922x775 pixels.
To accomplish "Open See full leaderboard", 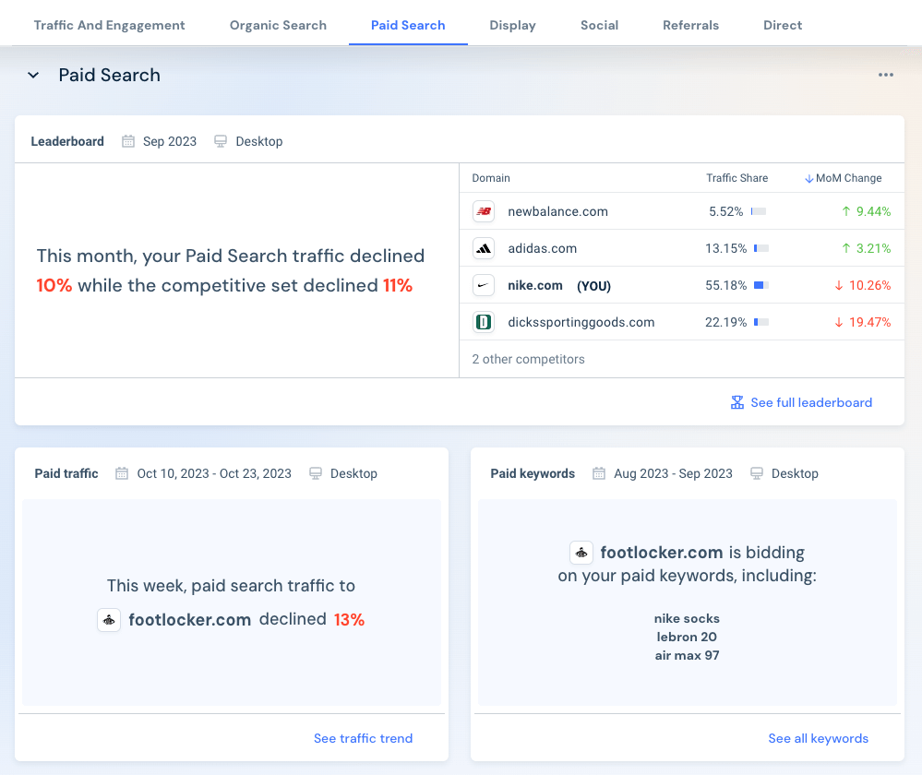I will click(x=811, y=402).
